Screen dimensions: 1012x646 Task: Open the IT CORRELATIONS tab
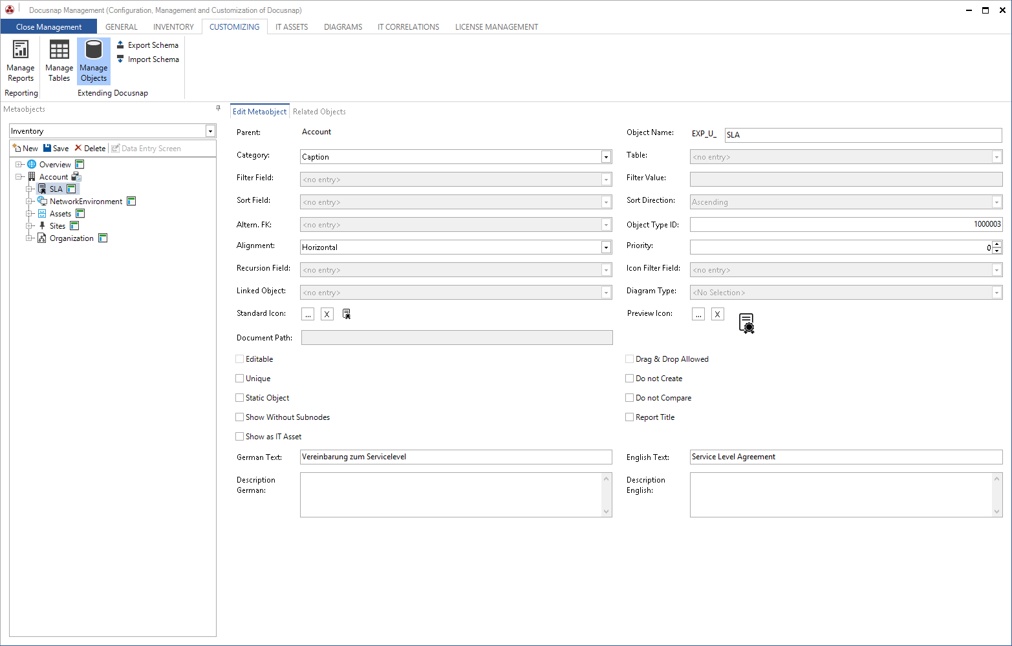[x=409, y=27]
